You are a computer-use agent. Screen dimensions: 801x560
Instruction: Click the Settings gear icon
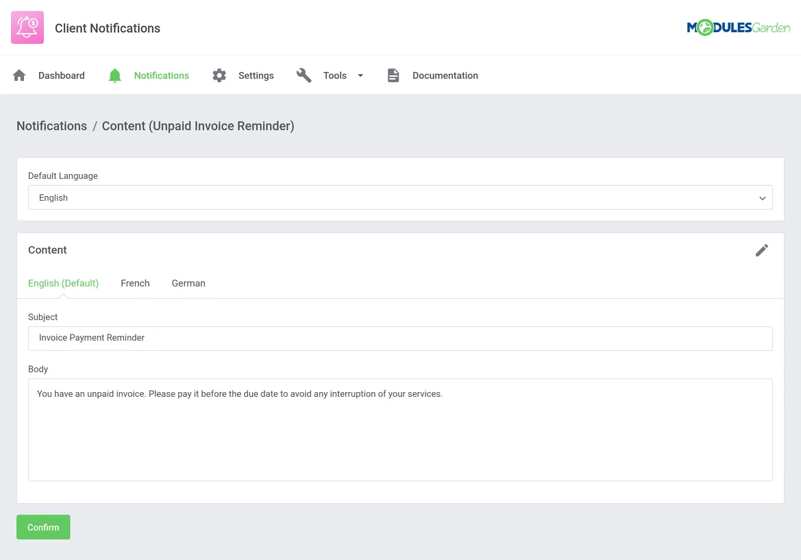(219, 75)
